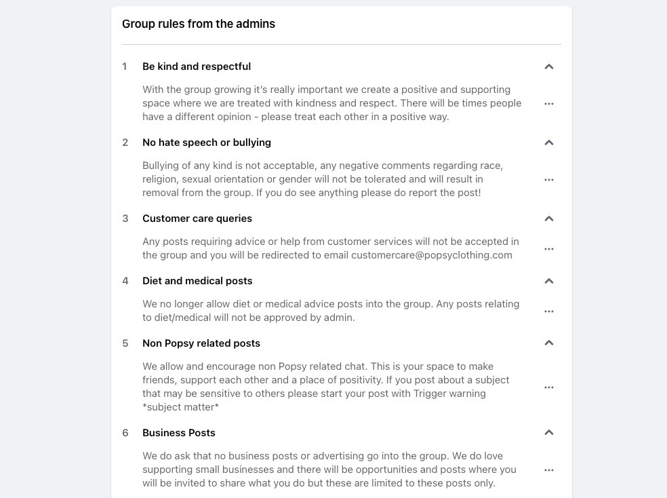
Task: Collapse the Non Popsy related posts rule
Action: 549,343
